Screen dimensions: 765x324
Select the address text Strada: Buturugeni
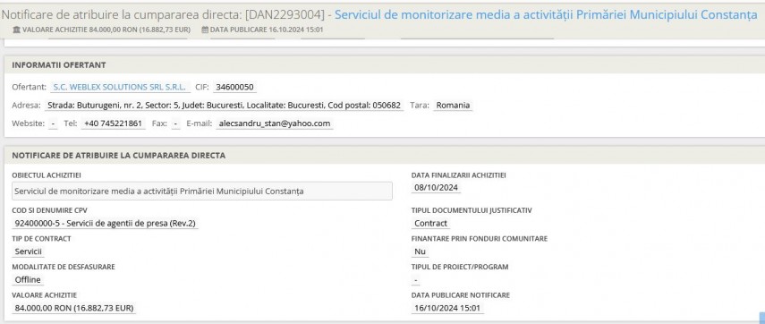coord(224,106)
